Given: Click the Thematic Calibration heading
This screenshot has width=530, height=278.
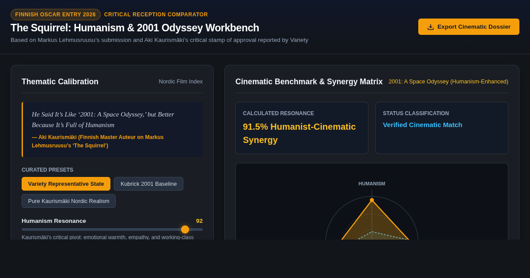Looking at the screenshot, I should pyautogui.click(x=60, y=82).
